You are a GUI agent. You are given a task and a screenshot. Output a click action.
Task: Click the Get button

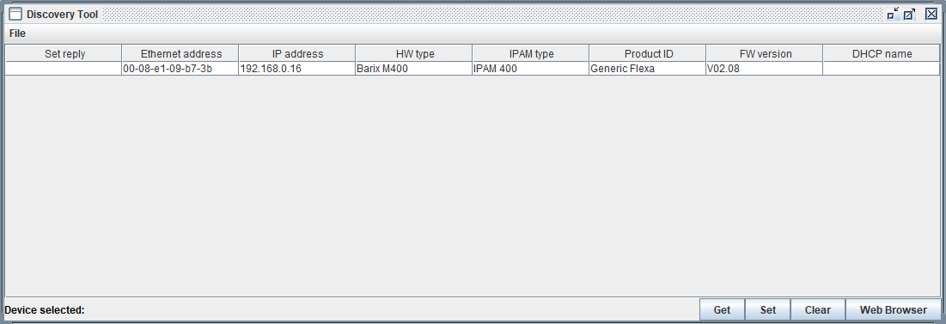coord(722,310)
